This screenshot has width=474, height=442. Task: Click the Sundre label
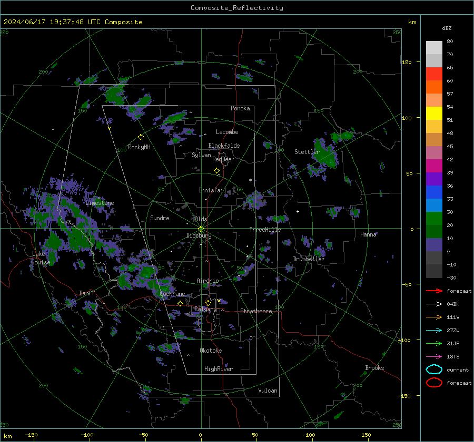coord(160,218)
